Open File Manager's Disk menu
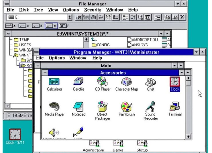 click(x=24, y=10)
